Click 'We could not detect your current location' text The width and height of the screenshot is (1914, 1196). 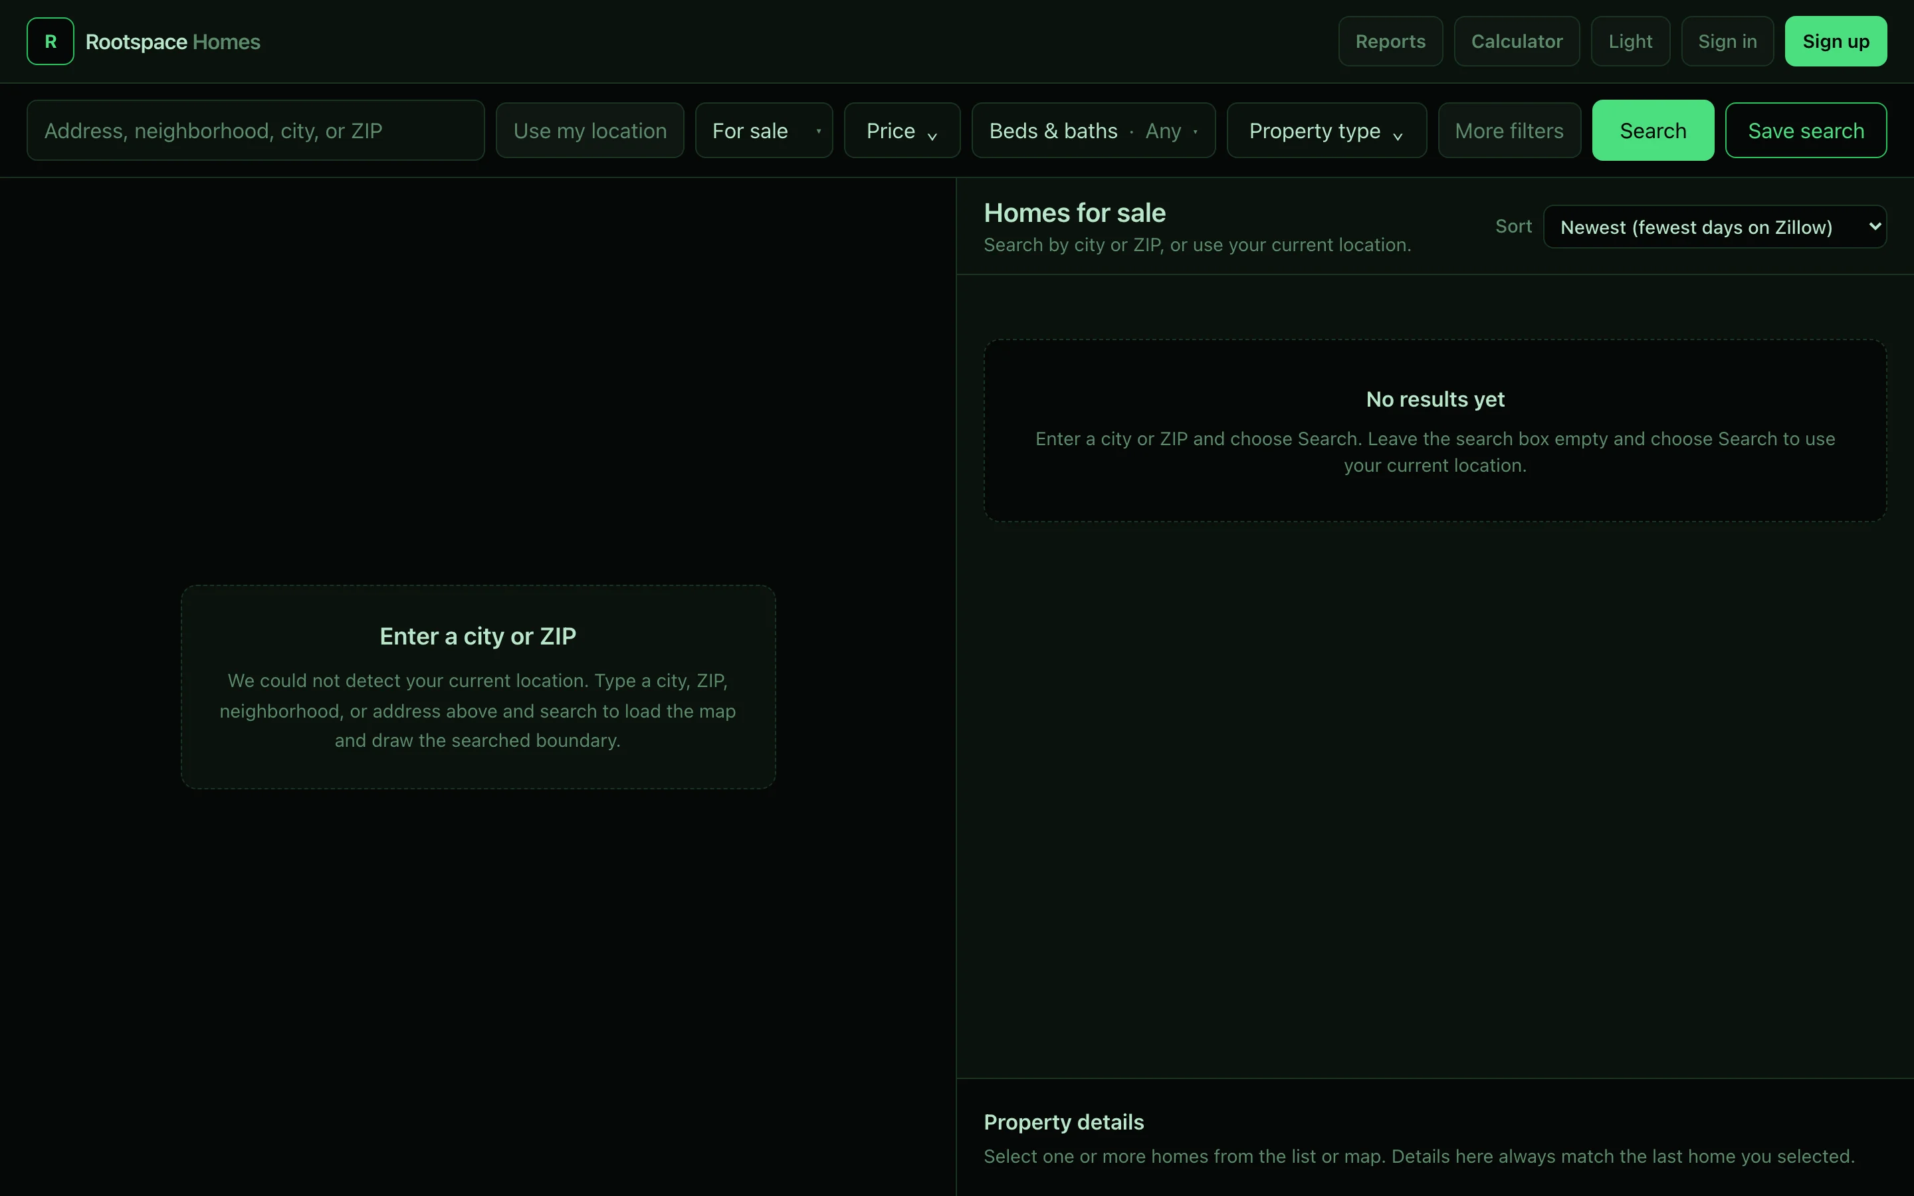pyautogui.click(x=478, y=710)
